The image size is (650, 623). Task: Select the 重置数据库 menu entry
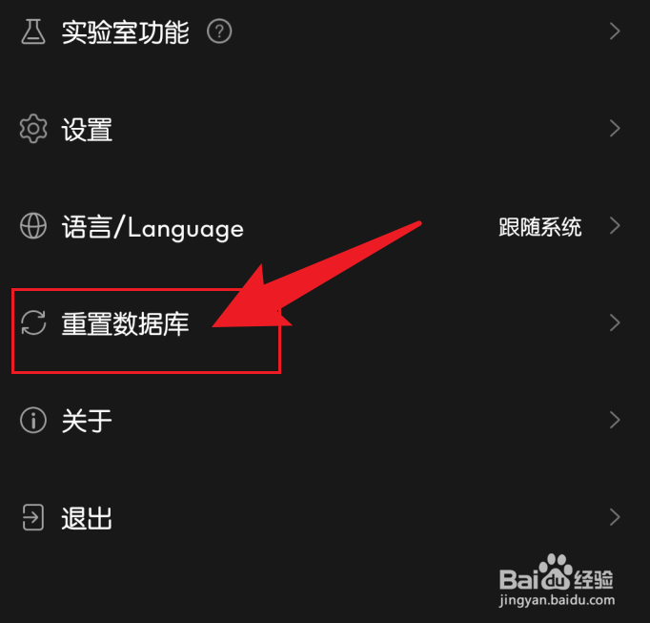point(125,323)
